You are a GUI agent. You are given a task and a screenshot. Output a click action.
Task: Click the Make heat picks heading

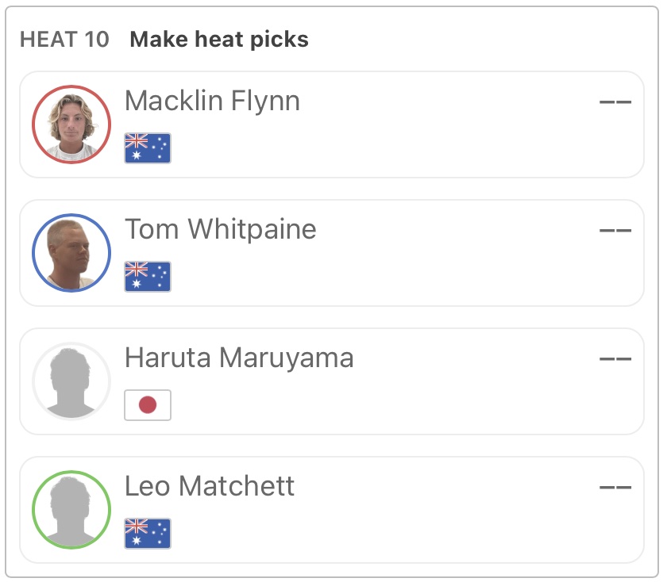[x=219, y=40]
